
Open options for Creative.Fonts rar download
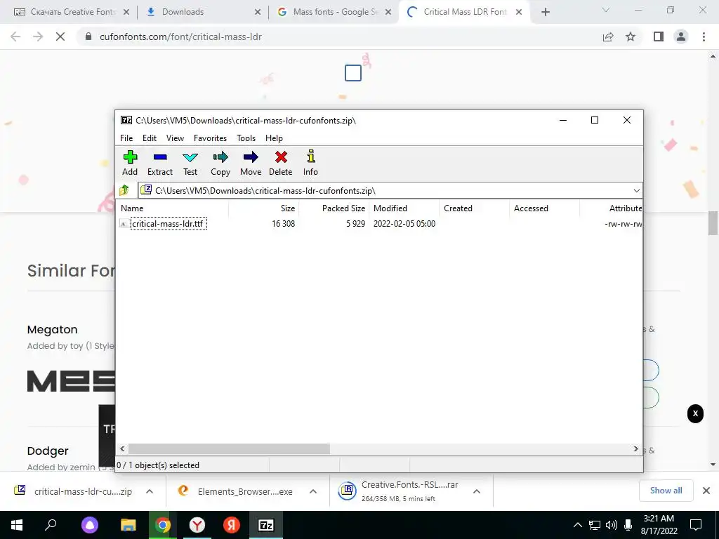pyautogui.click(x=477, y=491)
